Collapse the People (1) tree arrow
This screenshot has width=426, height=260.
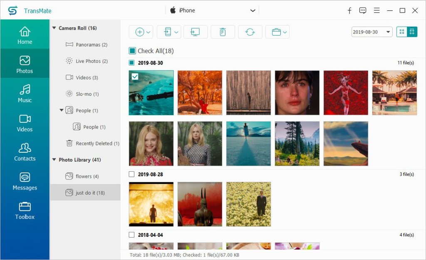(62, 110)
